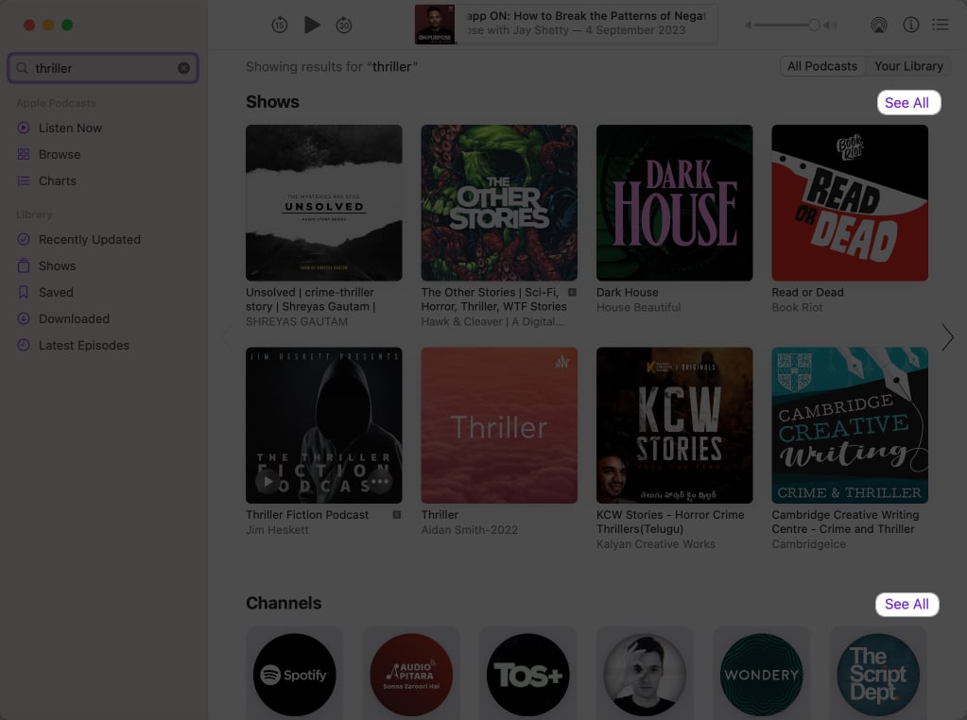Screen dimensions: 967x720
Task: Click the loud-volume speaker icon
Action: pyautogui.click(x=831, y=26)
